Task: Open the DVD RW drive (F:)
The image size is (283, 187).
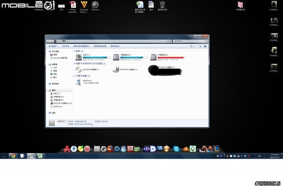Action: click(x=87, y=70)
